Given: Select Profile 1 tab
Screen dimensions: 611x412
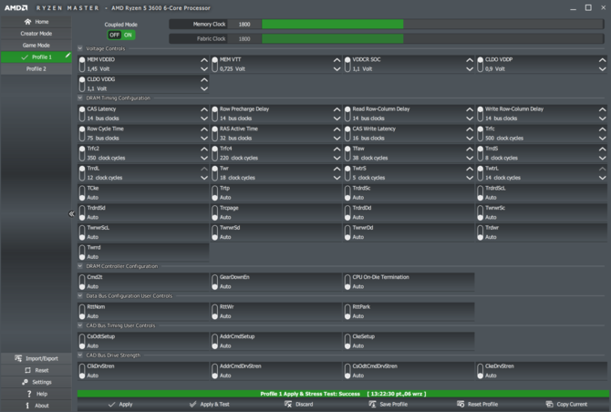Looking at the screenshot, I should point(36,57).
